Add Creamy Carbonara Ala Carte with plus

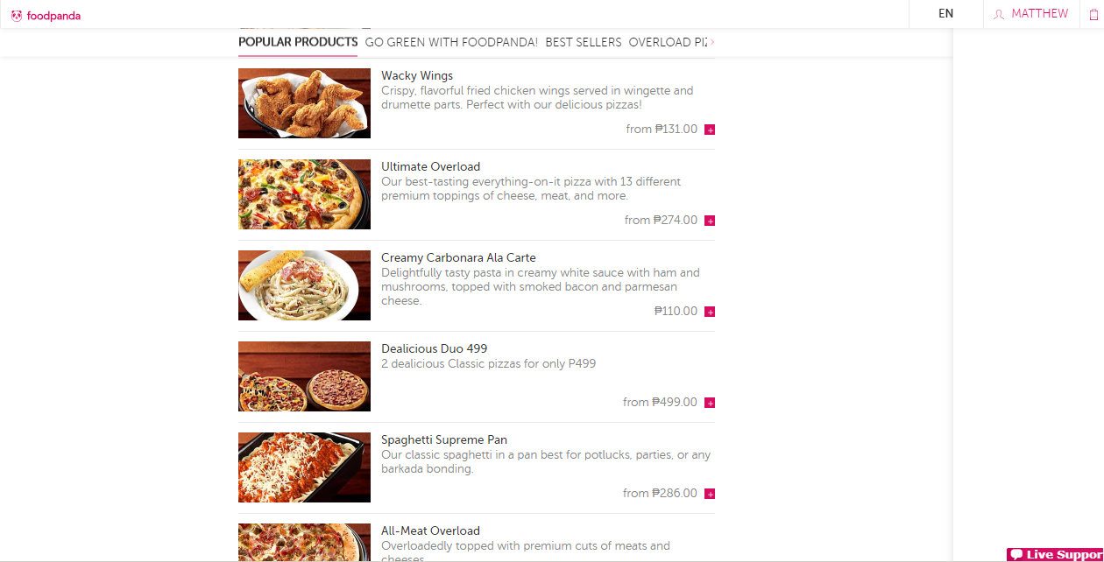pos(710,312)
